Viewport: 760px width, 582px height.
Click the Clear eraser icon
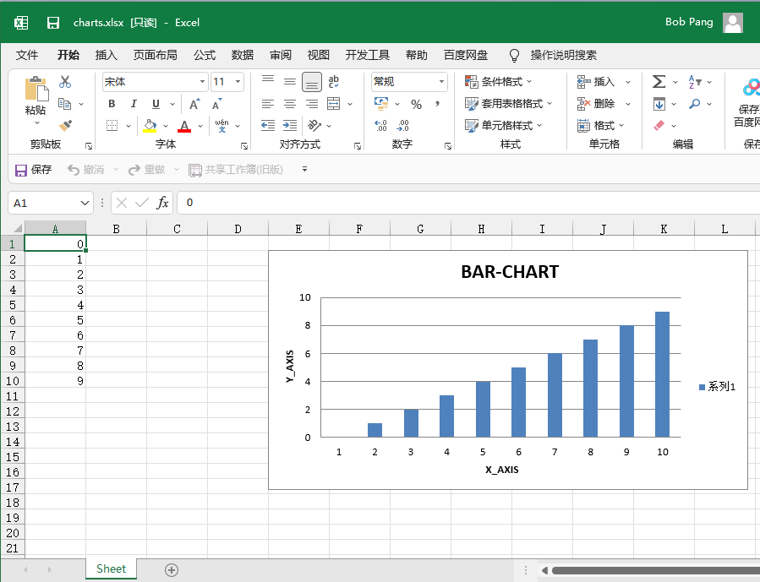click(659, 126)
